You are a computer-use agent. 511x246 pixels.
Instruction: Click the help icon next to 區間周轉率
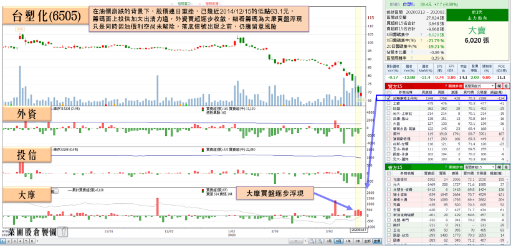(x=412, y=58)
